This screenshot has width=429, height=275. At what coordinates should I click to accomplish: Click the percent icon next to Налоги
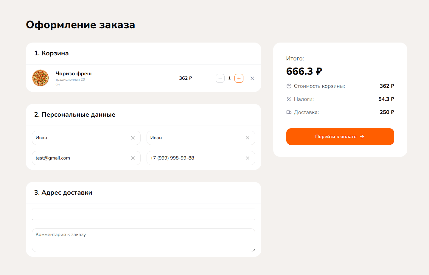289,99
